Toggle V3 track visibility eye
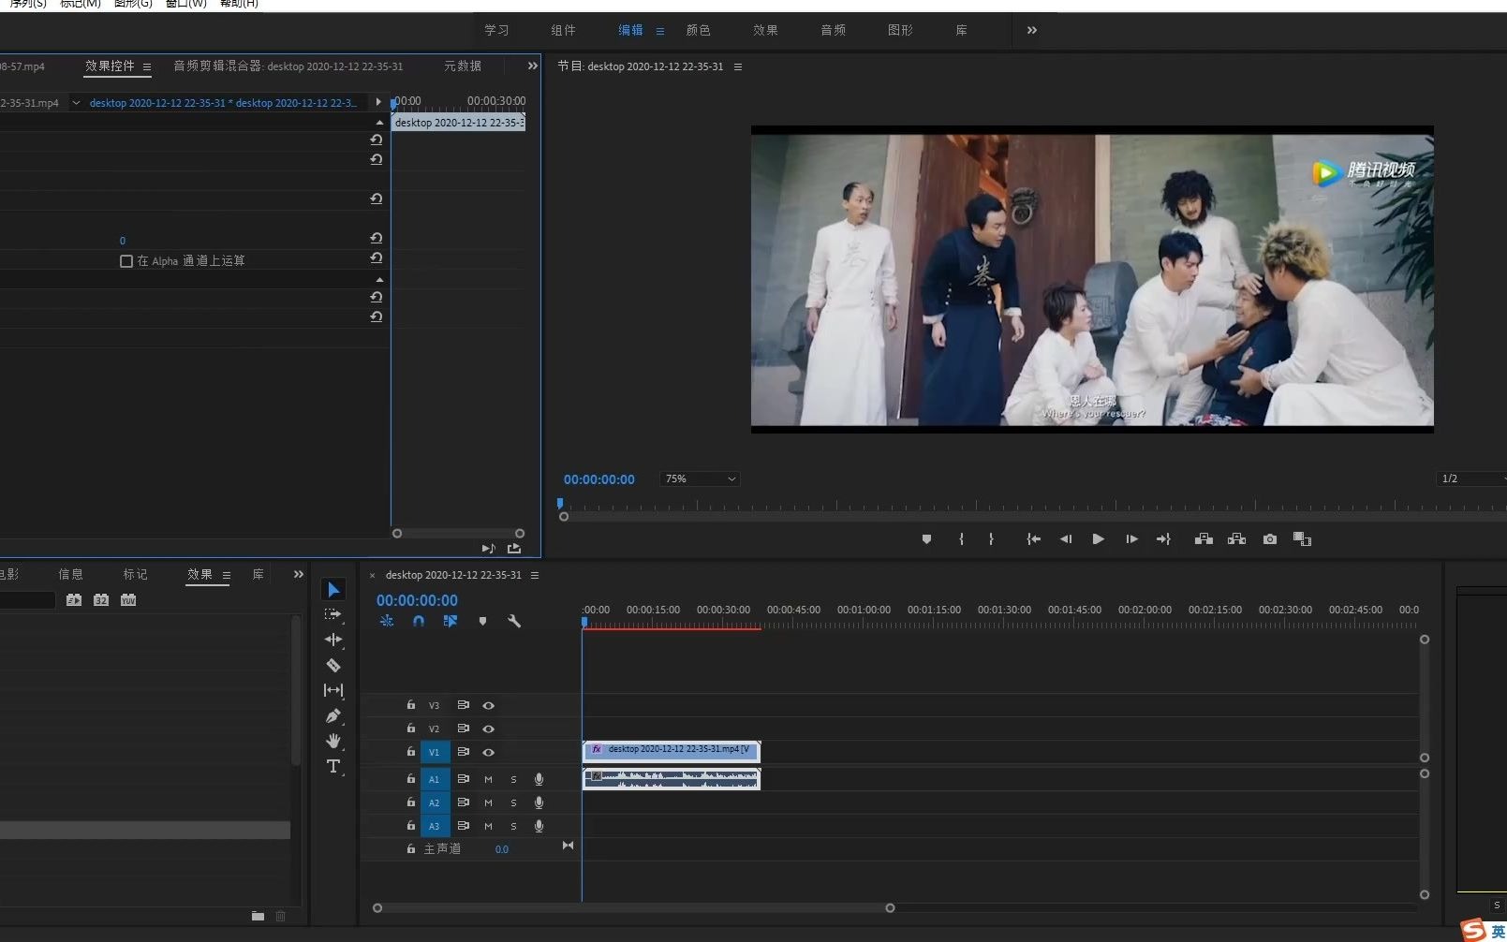 click(x=488, y=705)
